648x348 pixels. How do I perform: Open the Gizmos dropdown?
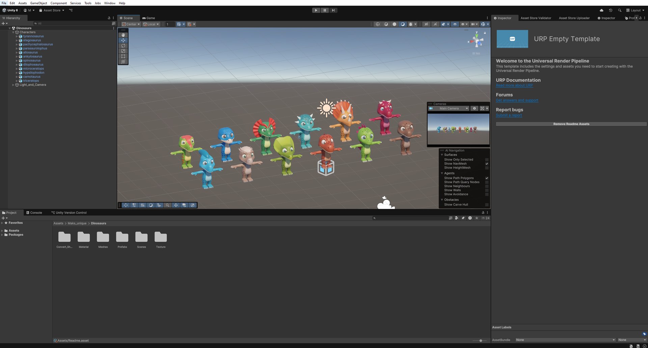coord(487,24)
